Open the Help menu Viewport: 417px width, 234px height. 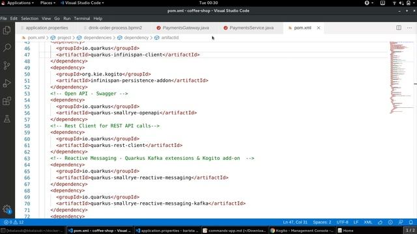[x=98, y=18]
